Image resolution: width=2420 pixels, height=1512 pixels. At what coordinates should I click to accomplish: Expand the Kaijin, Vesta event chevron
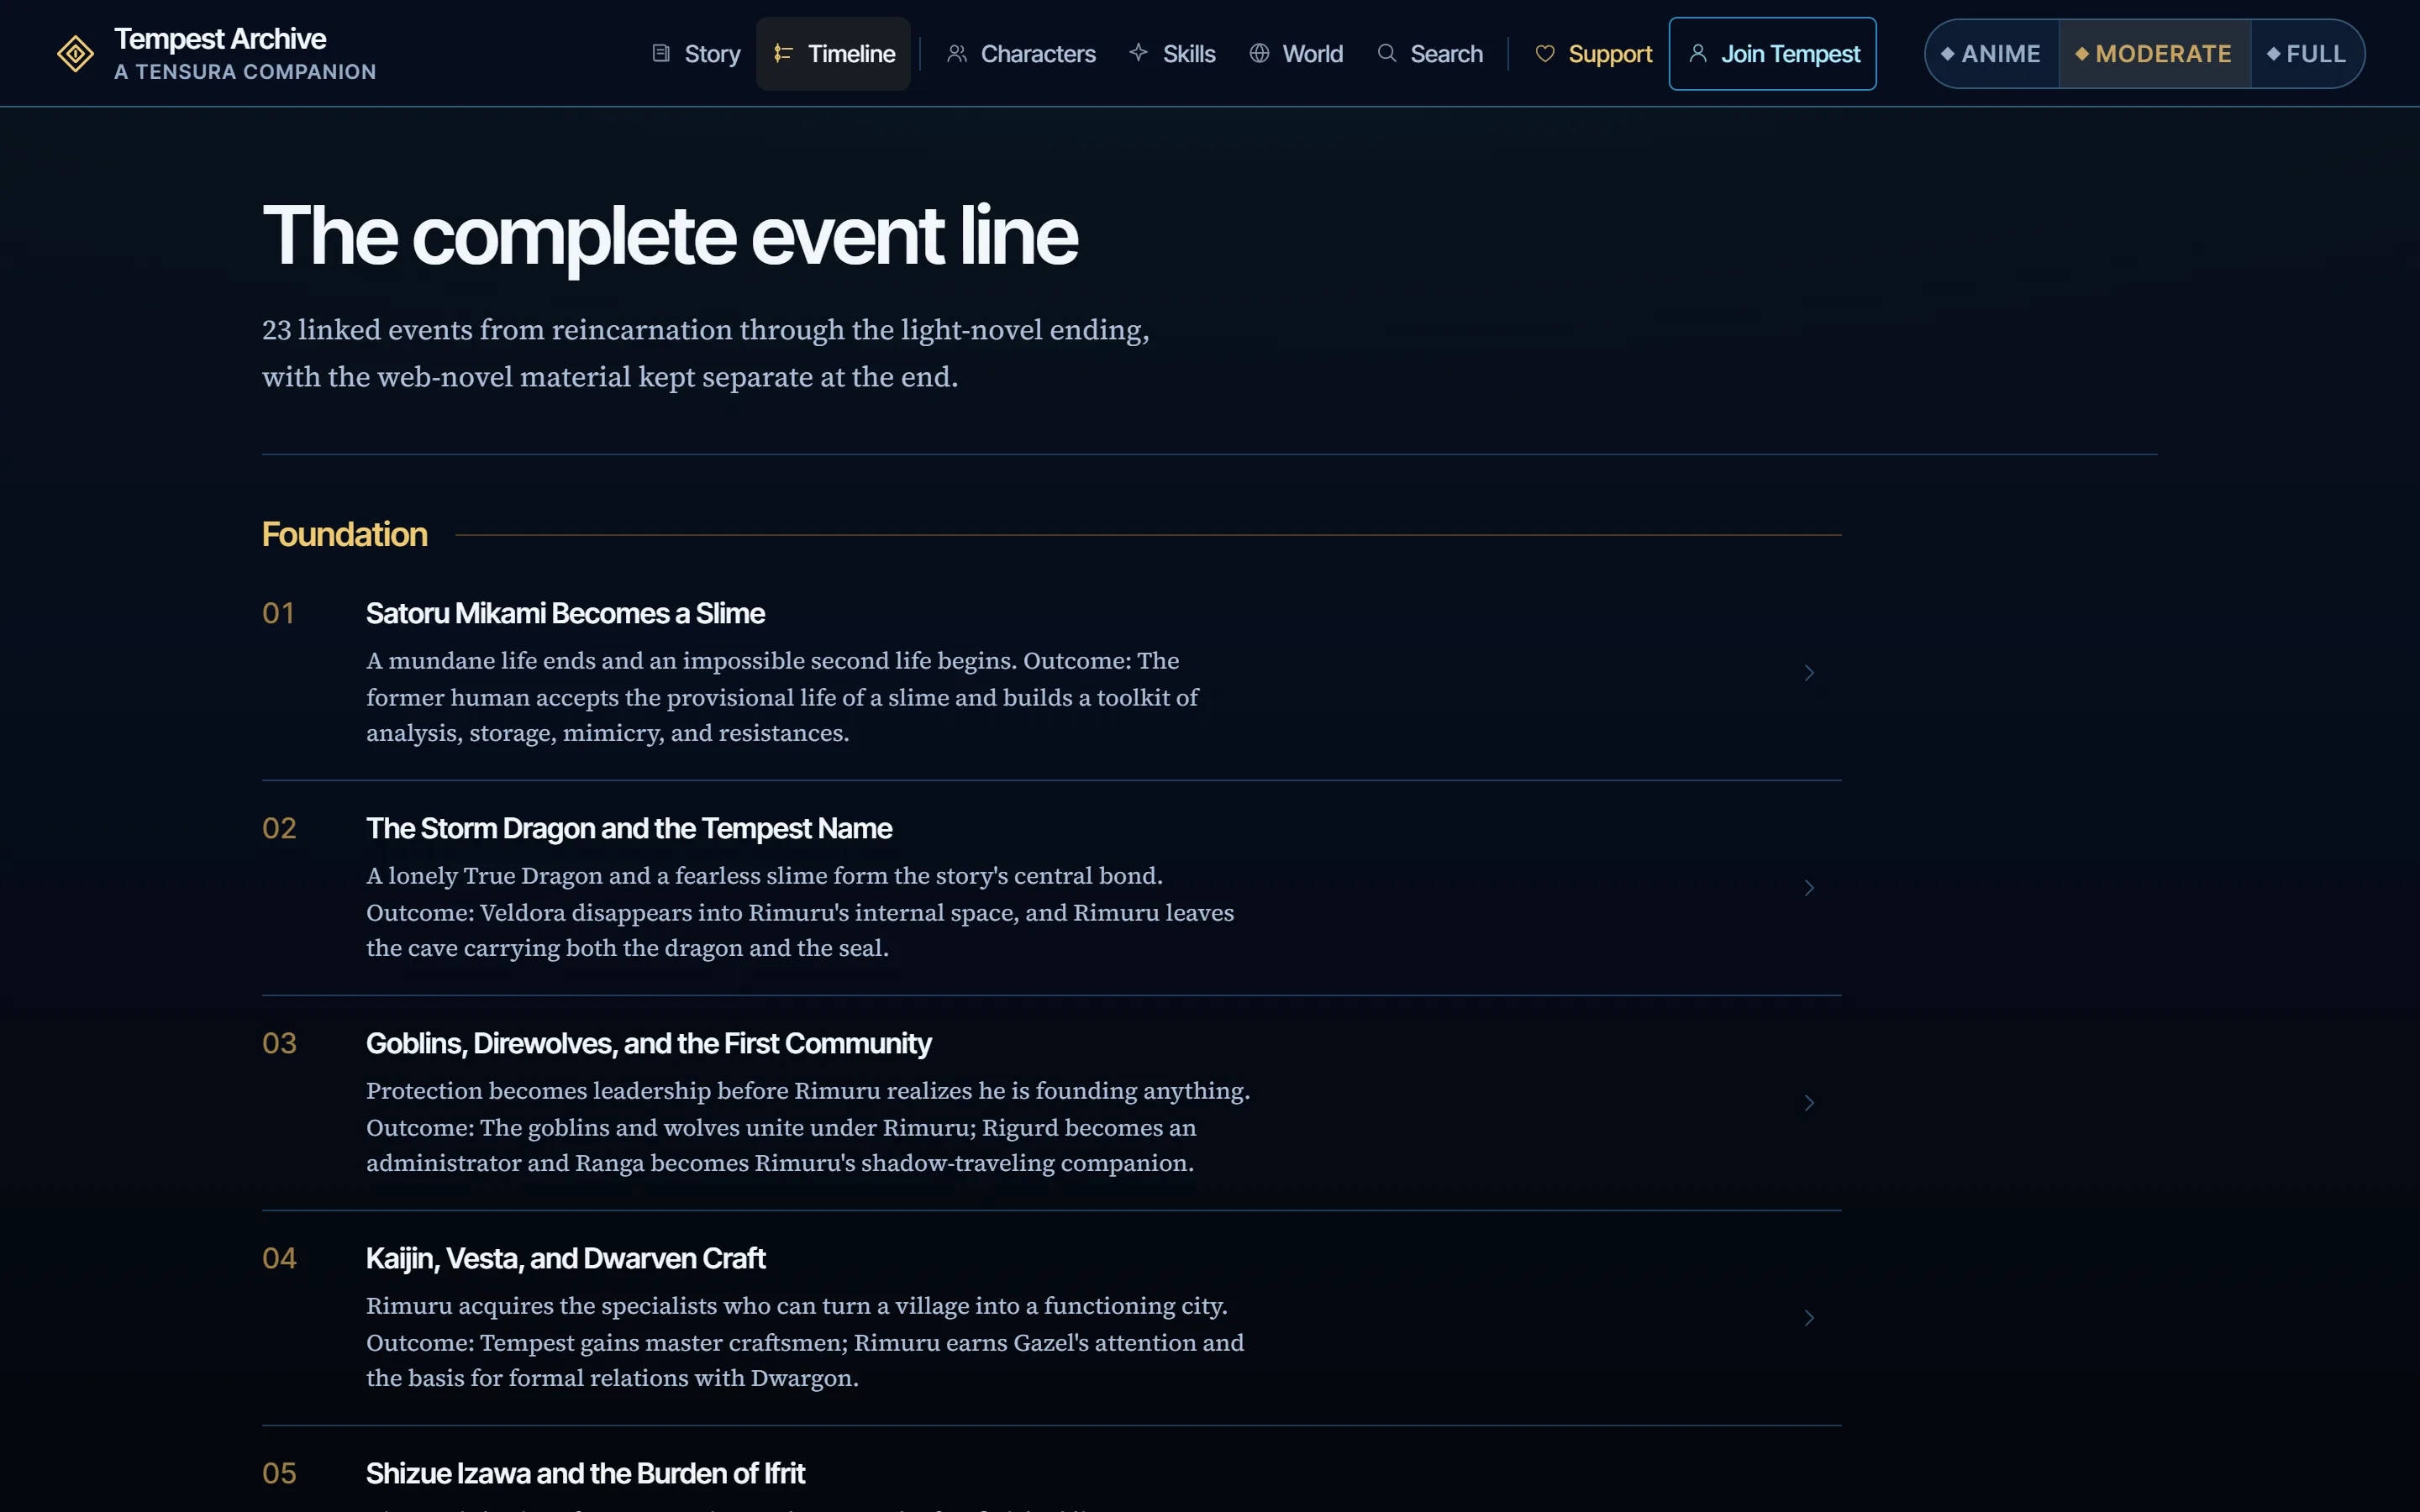(1809, 1318)
